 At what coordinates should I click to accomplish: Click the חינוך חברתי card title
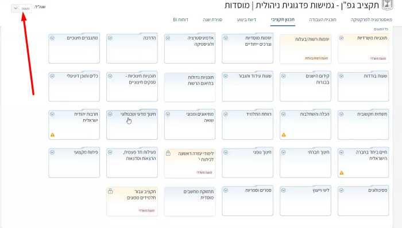pos(318,152)
